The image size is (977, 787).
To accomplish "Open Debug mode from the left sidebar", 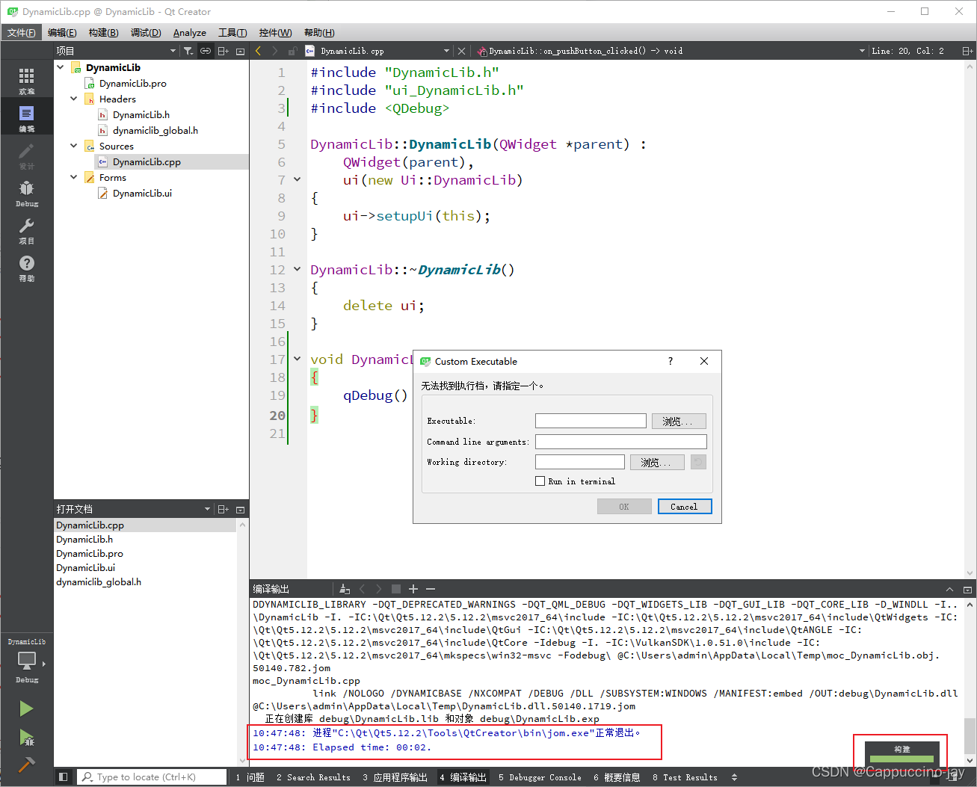I will coord(27,193).
